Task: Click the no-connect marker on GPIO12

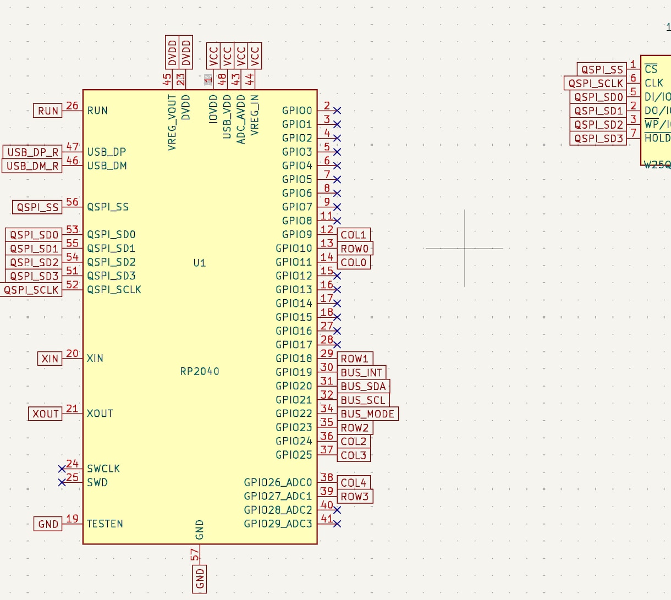Action: [337, 276]
